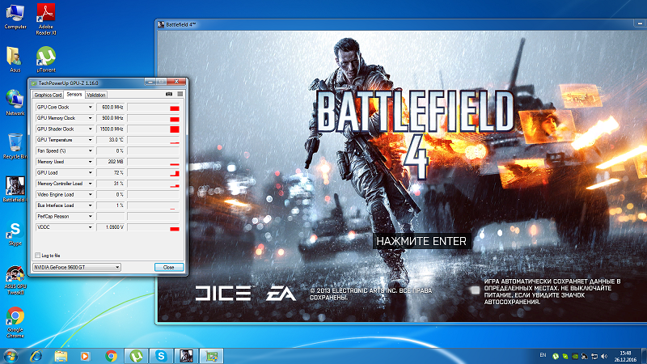Open the Windows Start menu
Screen dimensions: 647x364
coord(10,356)
